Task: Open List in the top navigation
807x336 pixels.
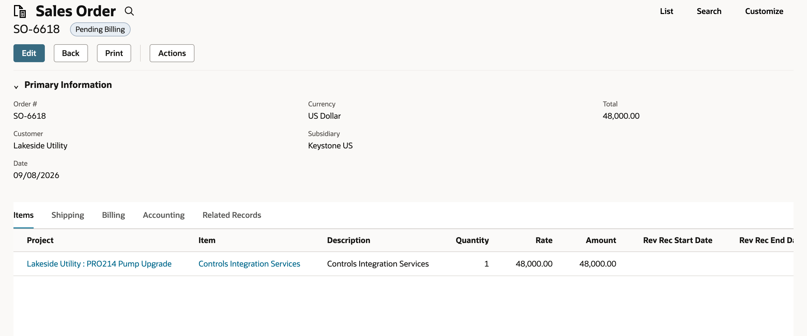Action: tap(666, 11)
